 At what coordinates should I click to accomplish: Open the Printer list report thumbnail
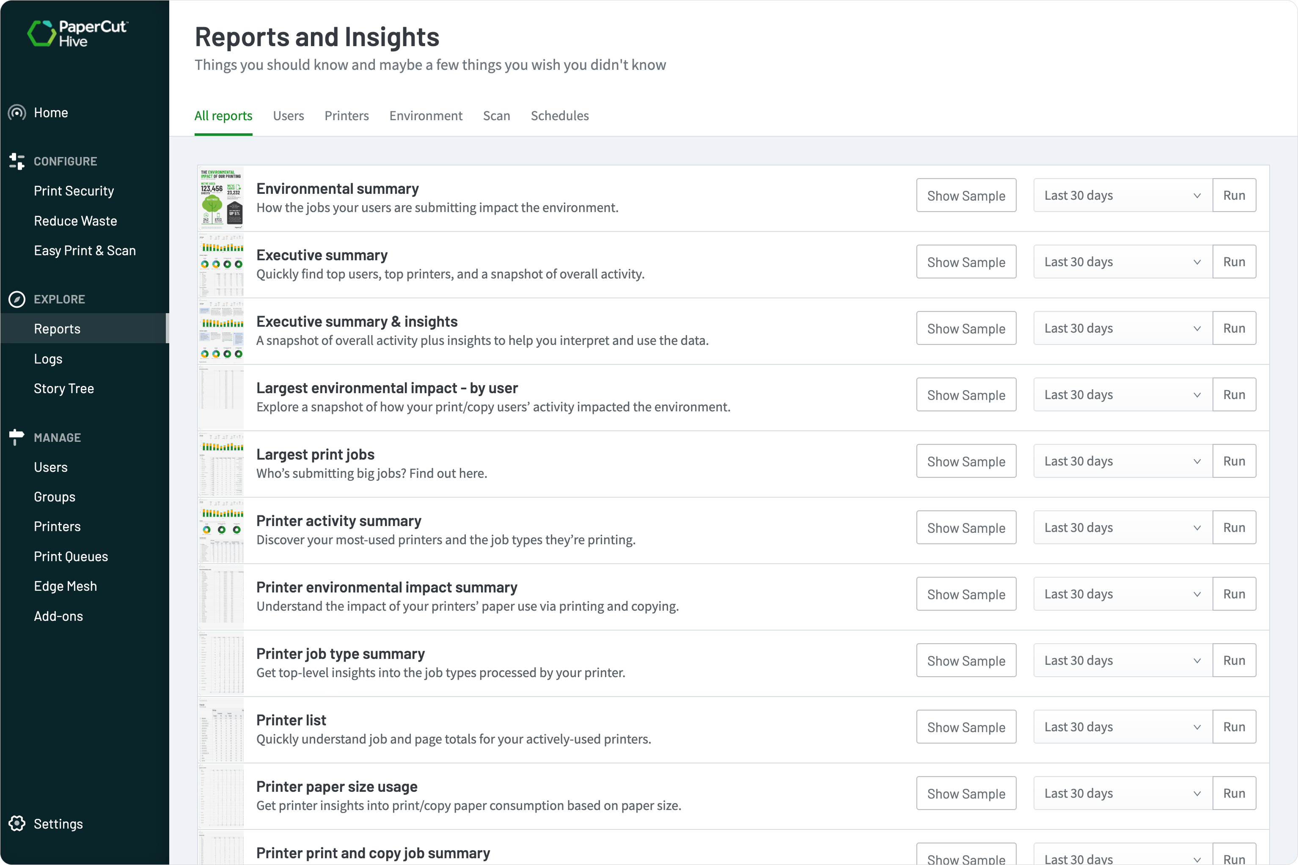pos(221,730)
